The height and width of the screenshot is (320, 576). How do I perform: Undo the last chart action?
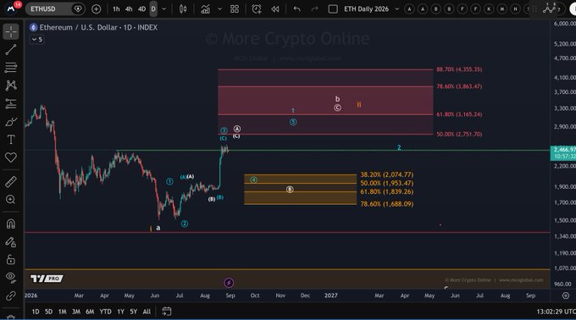click(x=296, y=8)
